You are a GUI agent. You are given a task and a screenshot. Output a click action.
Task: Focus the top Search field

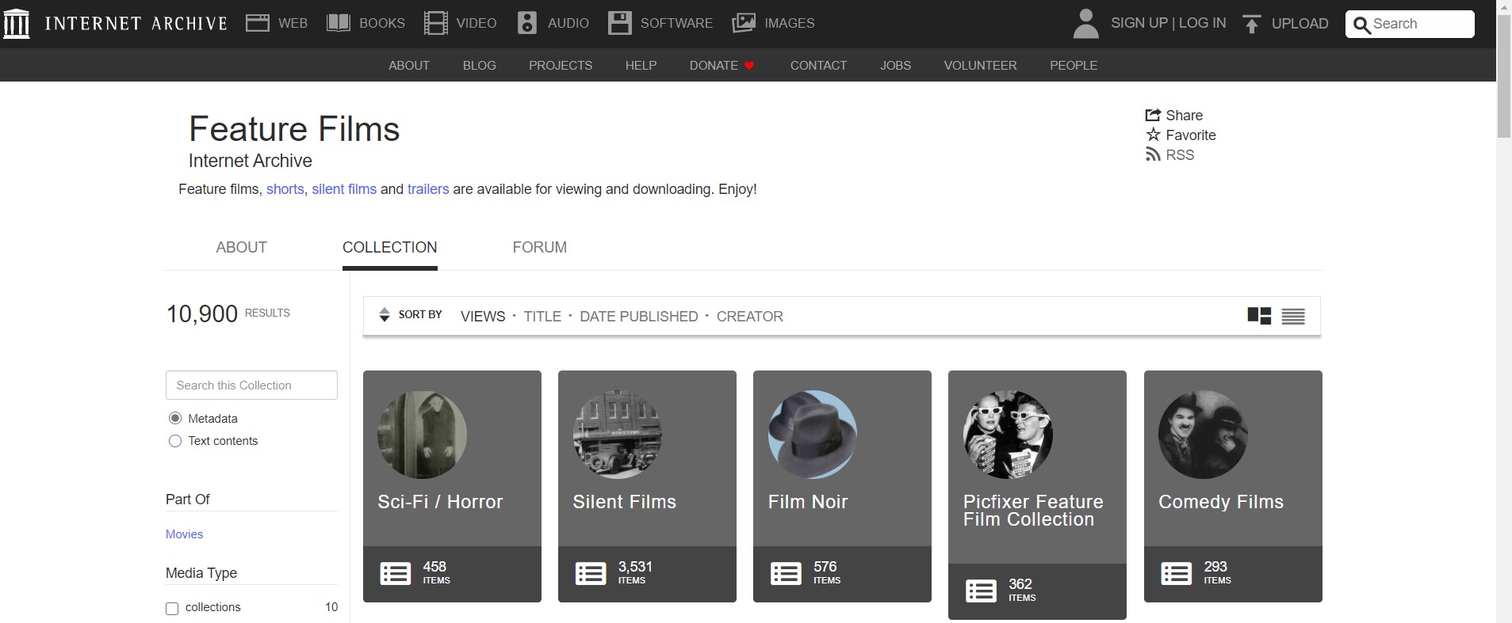click(1410, 24)
